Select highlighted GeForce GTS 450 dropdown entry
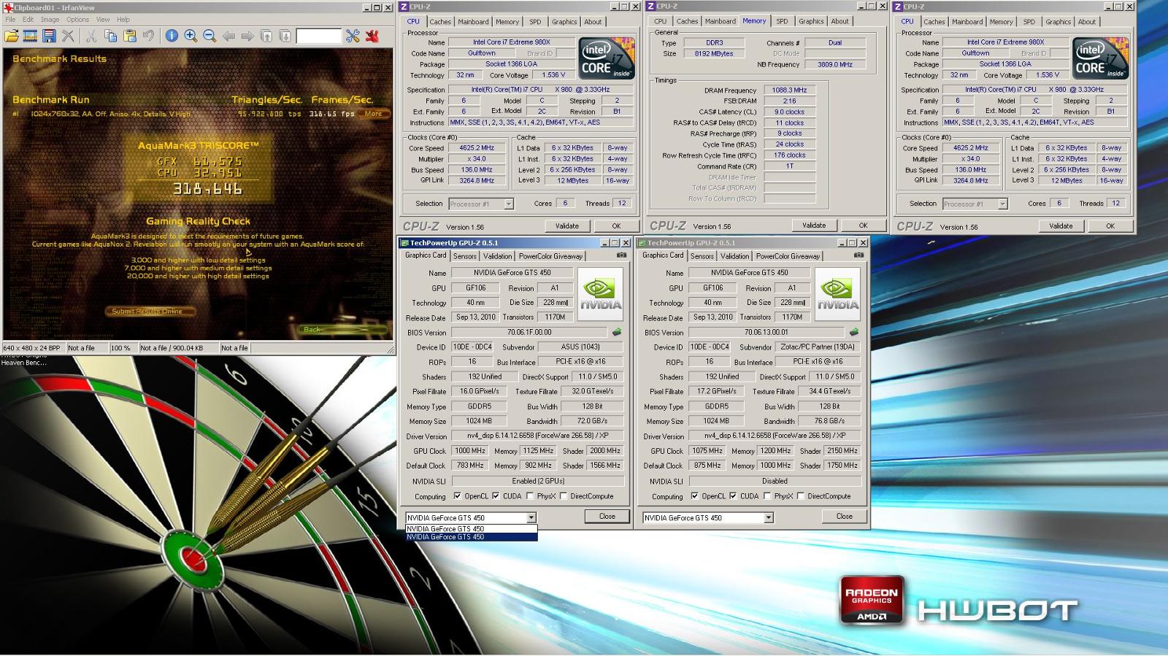The image size is (1168, 656). point(472,537)
